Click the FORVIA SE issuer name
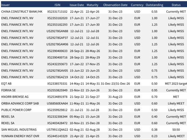The width and height of the screenshot is (187, 140). (x=8, y=90)
